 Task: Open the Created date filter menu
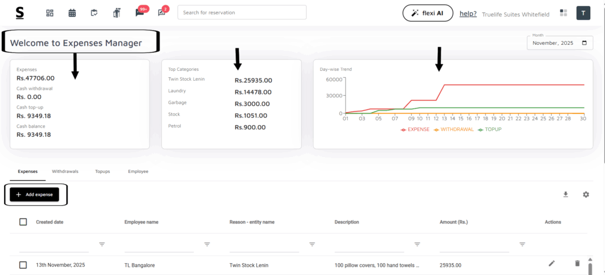[102, 244]
